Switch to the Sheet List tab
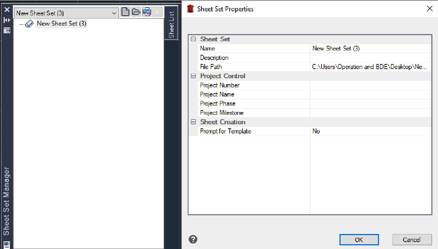This screenshot has height=249, width=438. click(171, 24)
